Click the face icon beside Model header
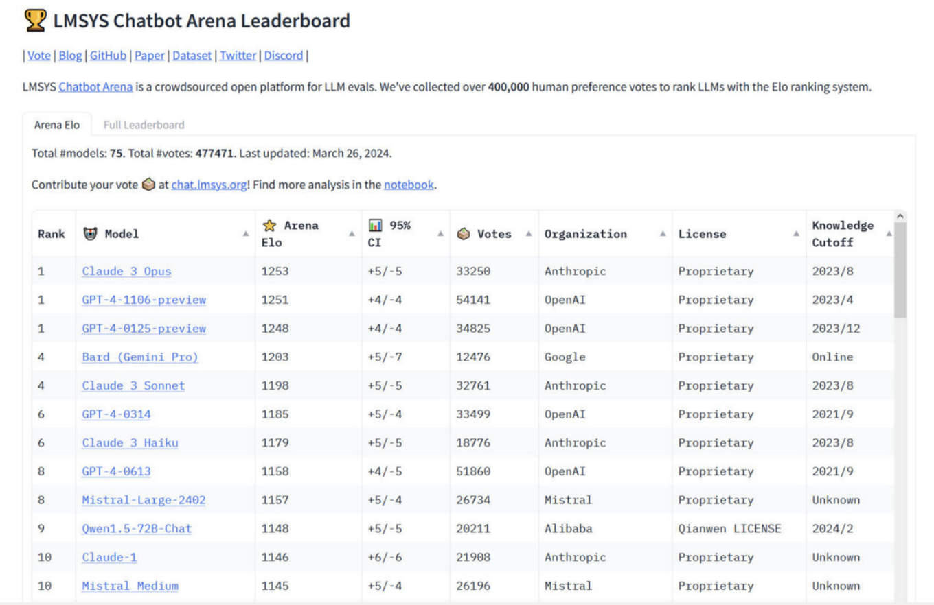Screen dimensions: 934x605 [x=90, y=234]
